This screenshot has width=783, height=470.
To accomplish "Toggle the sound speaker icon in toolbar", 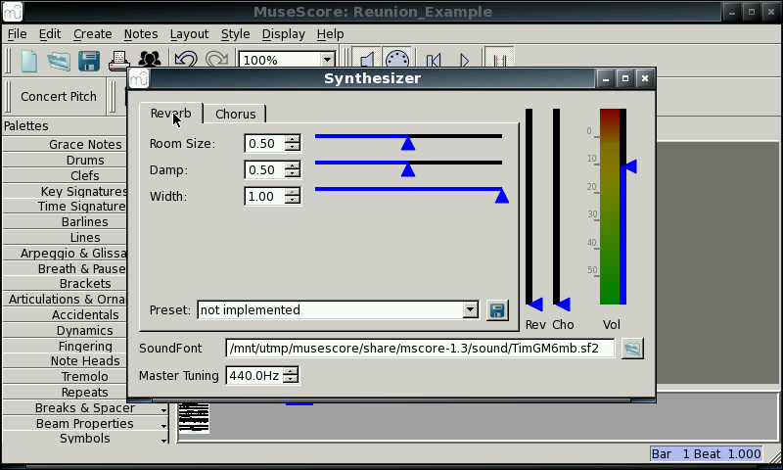I will point(367,59).
